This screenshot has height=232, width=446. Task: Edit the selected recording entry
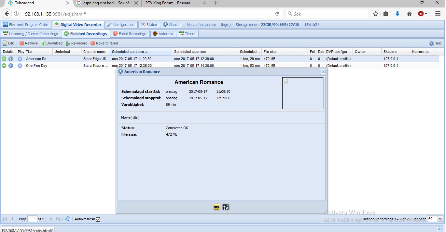coord(8,43)
